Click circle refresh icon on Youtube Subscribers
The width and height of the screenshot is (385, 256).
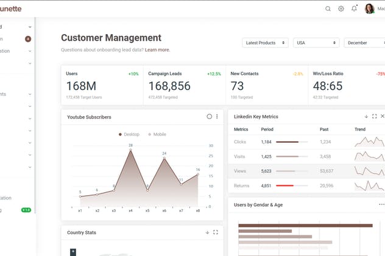tap(209, 117)
